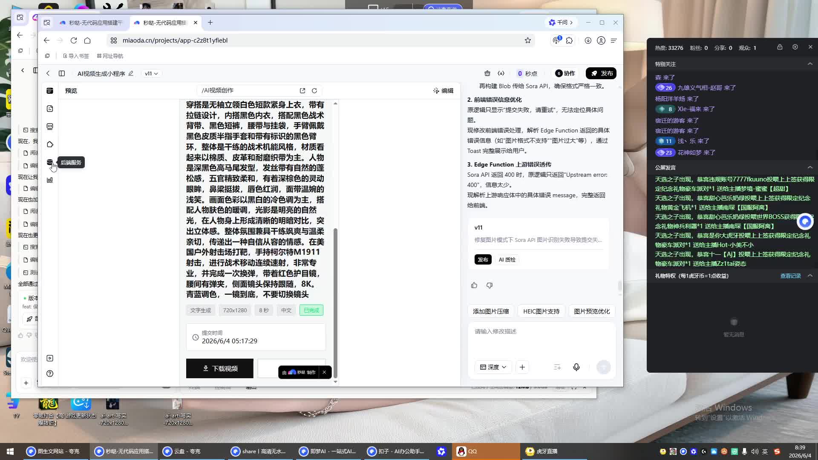The height and width of the screenshot is (460, 818).
Task: Select the preview panel sidebar icon
Action: coord(50,91)
